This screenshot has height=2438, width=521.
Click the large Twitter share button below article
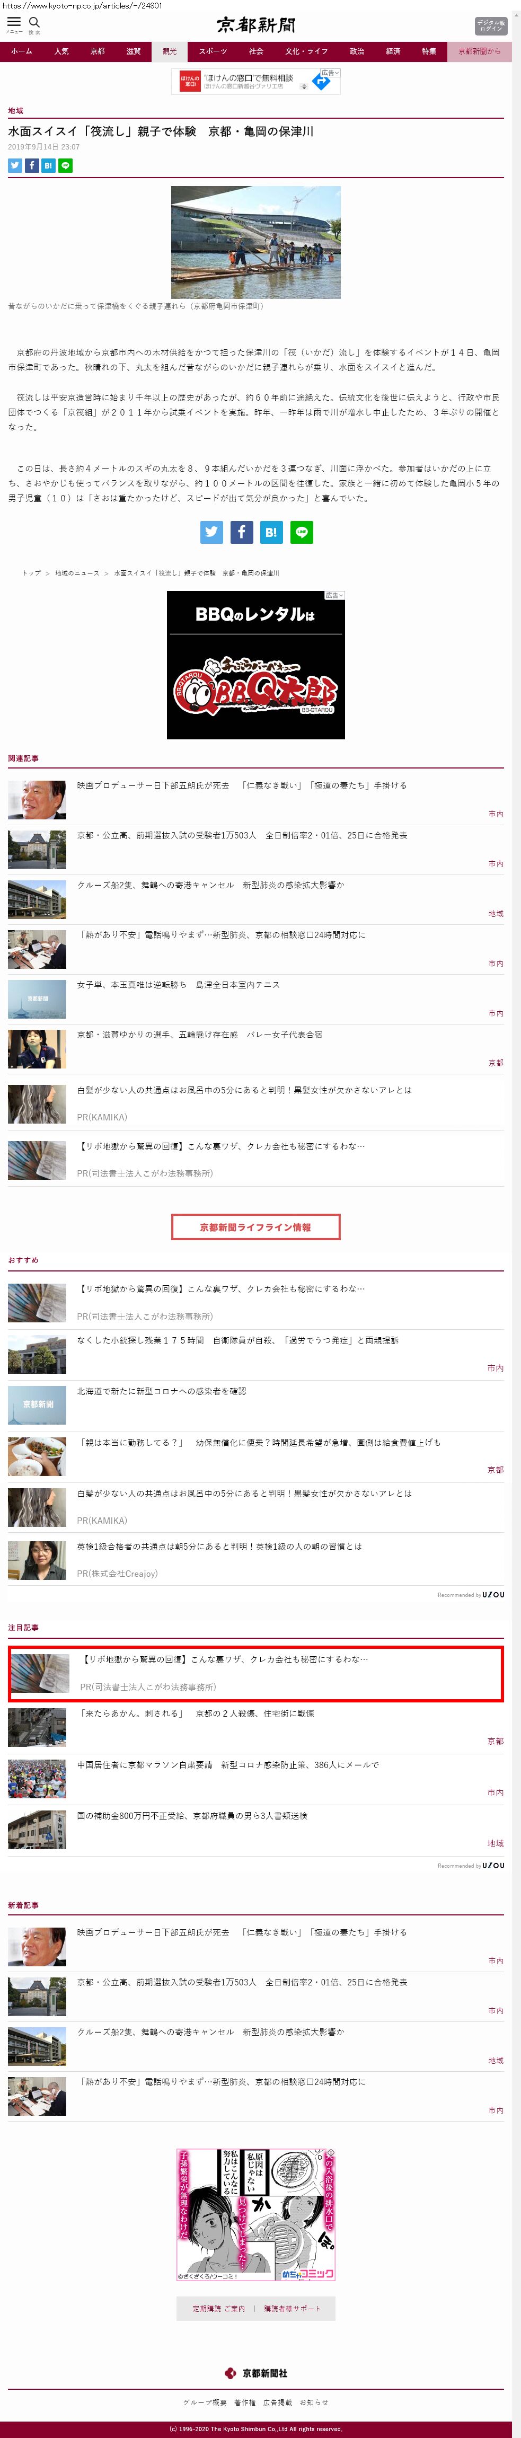[211, 532]
